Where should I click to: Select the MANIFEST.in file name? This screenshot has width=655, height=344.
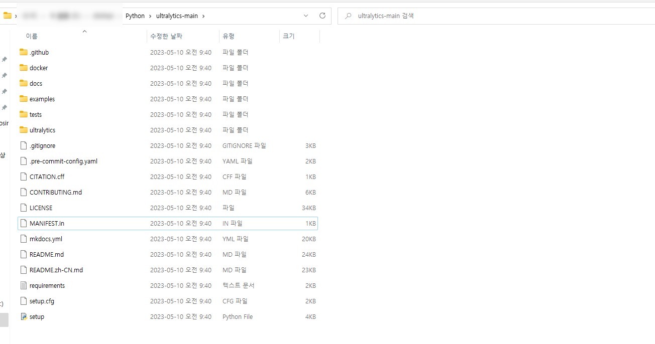pos(47,223)
